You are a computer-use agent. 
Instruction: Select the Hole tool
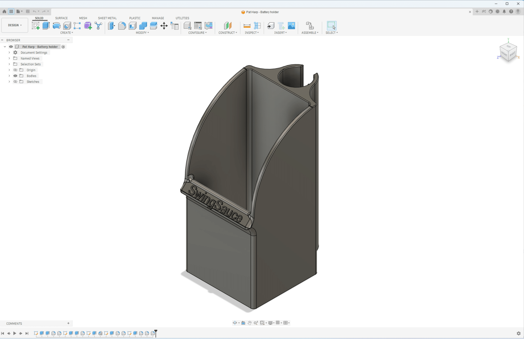[x=67, y=26]
